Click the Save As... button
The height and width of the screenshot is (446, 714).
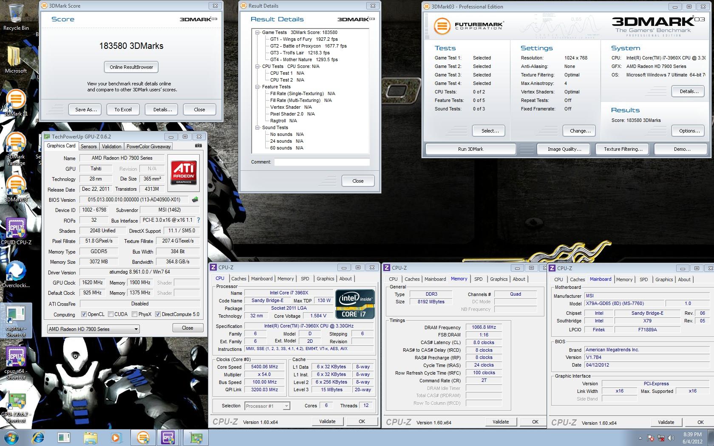click(x=86, y=110)
